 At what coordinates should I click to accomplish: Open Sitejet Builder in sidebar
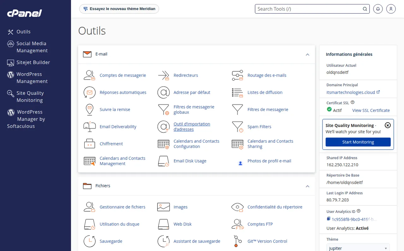pos(29,62)
